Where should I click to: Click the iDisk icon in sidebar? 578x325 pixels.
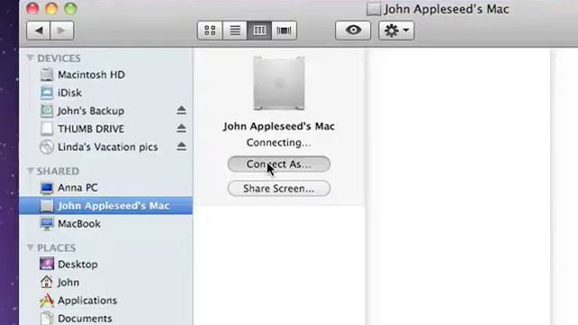(x=47, y=92)
